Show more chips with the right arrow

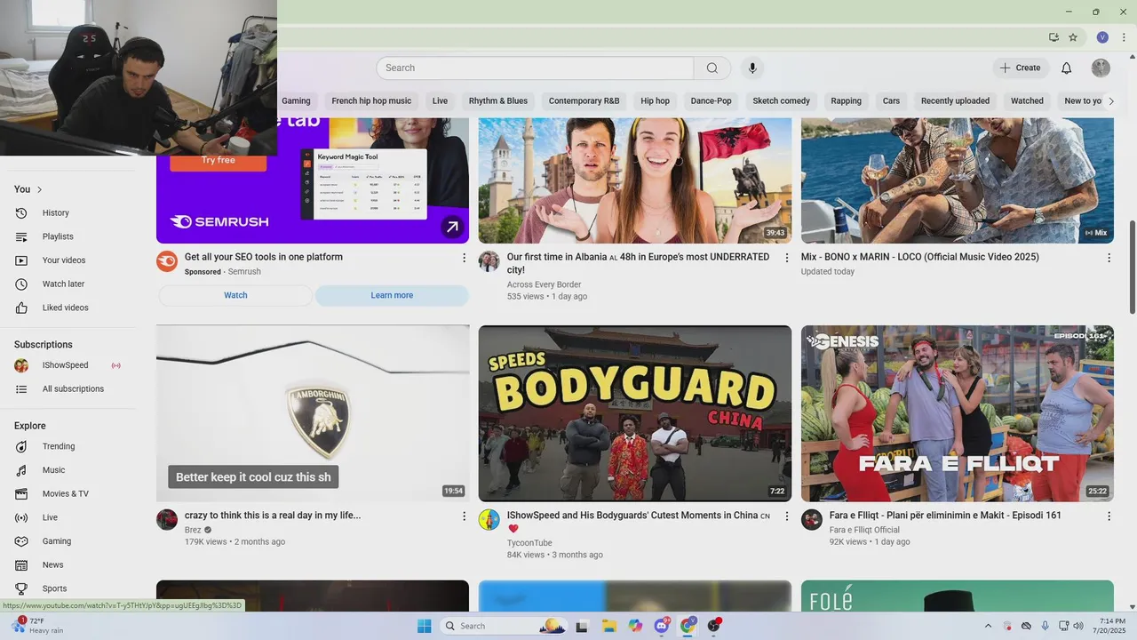click(x=1110, y=101)
